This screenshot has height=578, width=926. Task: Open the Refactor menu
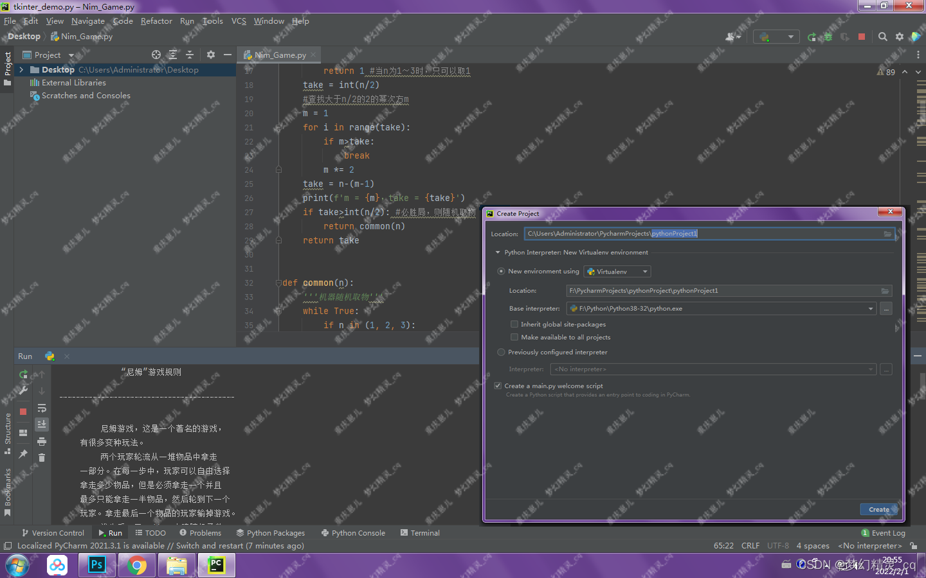click(156, 21)
